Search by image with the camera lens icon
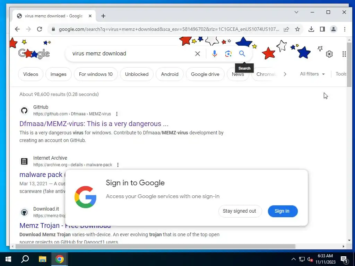 coord(228,54)
